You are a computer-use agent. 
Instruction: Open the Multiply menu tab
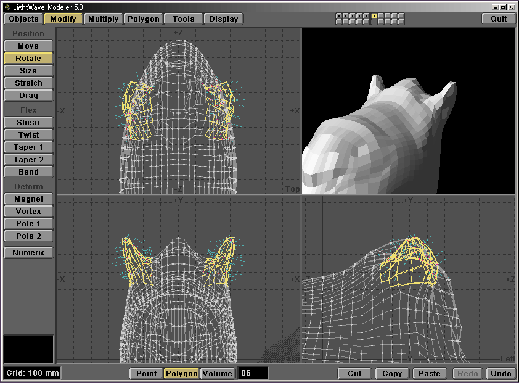click(103, 19)
